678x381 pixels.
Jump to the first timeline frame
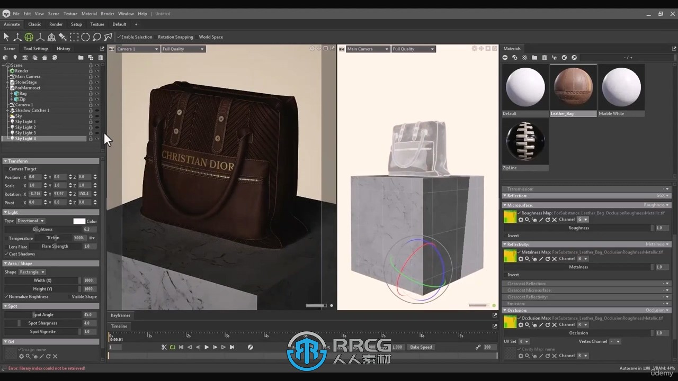pos(181,347)
